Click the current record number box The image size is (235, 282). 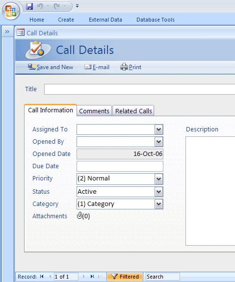point(66,277)
